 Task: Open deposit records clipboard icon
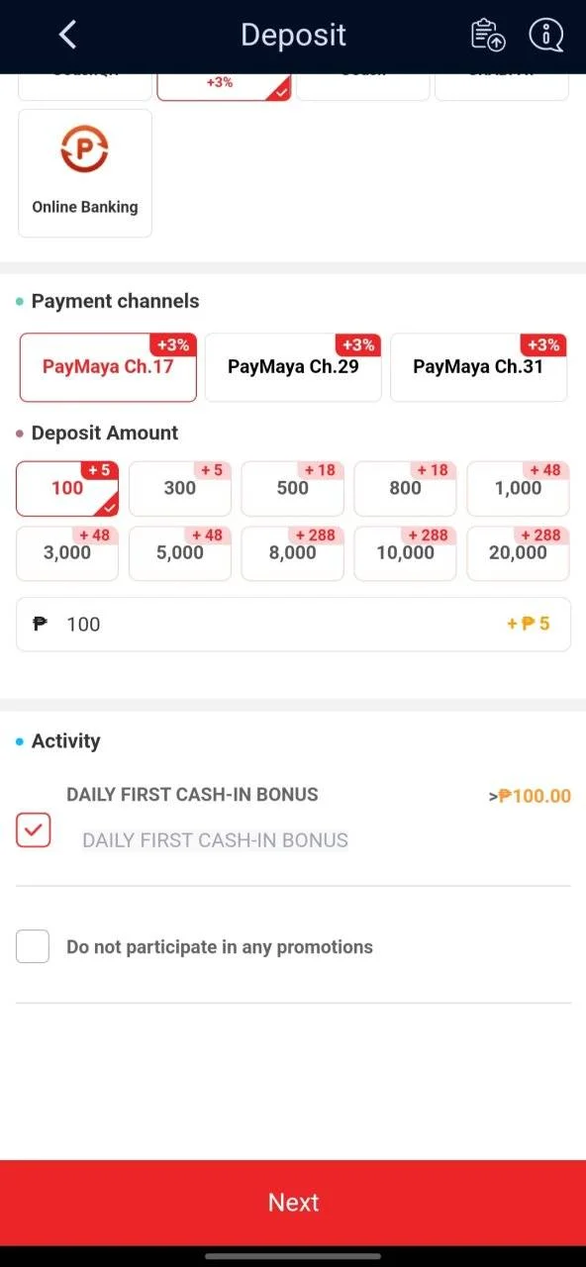point(488,35)
